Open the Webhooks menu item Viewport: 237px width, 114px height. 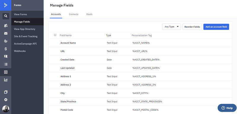(20, 51)
